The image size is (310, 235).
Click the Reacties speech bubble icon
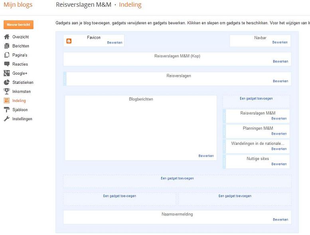point(6,64)
